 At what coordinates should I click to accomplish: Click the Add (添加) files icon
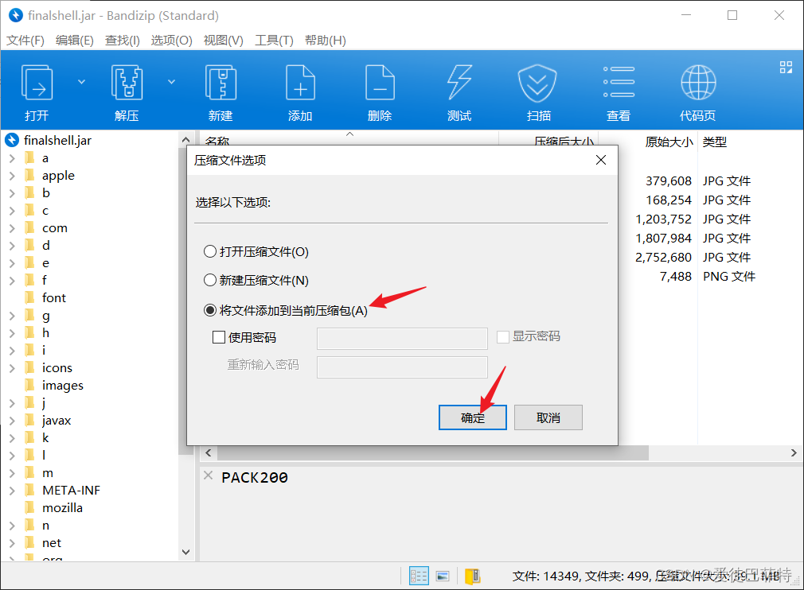[x=300, y=83]
